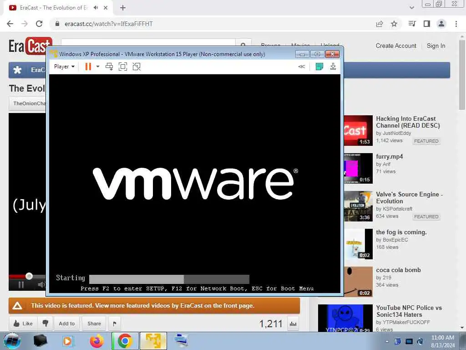
Task: Click the JustNotEddy uploader name
Action: [397, 133]
